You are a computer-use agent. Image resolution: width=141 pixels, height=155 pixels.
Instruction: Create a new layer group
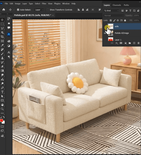pyautogui.click(x=130, y=43)
